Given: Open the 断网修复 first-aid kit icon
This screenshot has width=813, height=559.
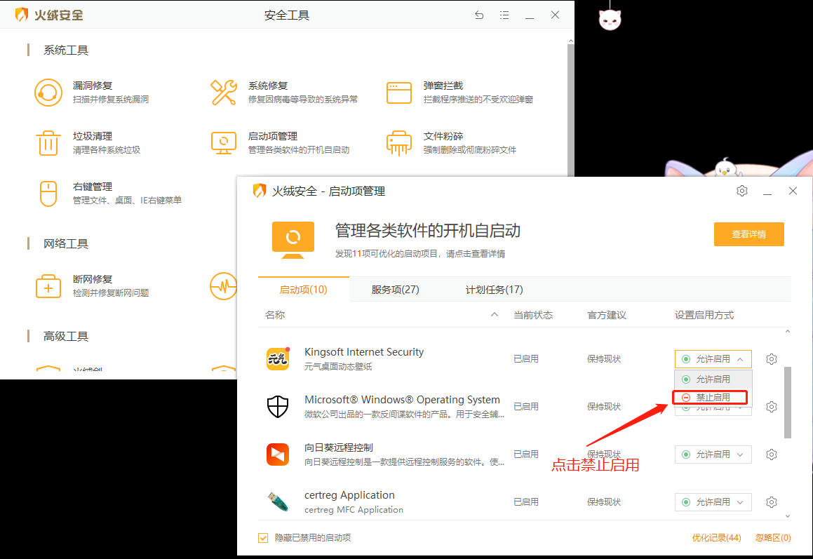Looking at the screenshot, I should click(x=48, y=285).
